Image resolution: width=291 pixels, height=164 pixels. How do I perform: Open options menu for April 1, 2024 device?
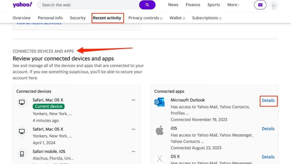133,129
